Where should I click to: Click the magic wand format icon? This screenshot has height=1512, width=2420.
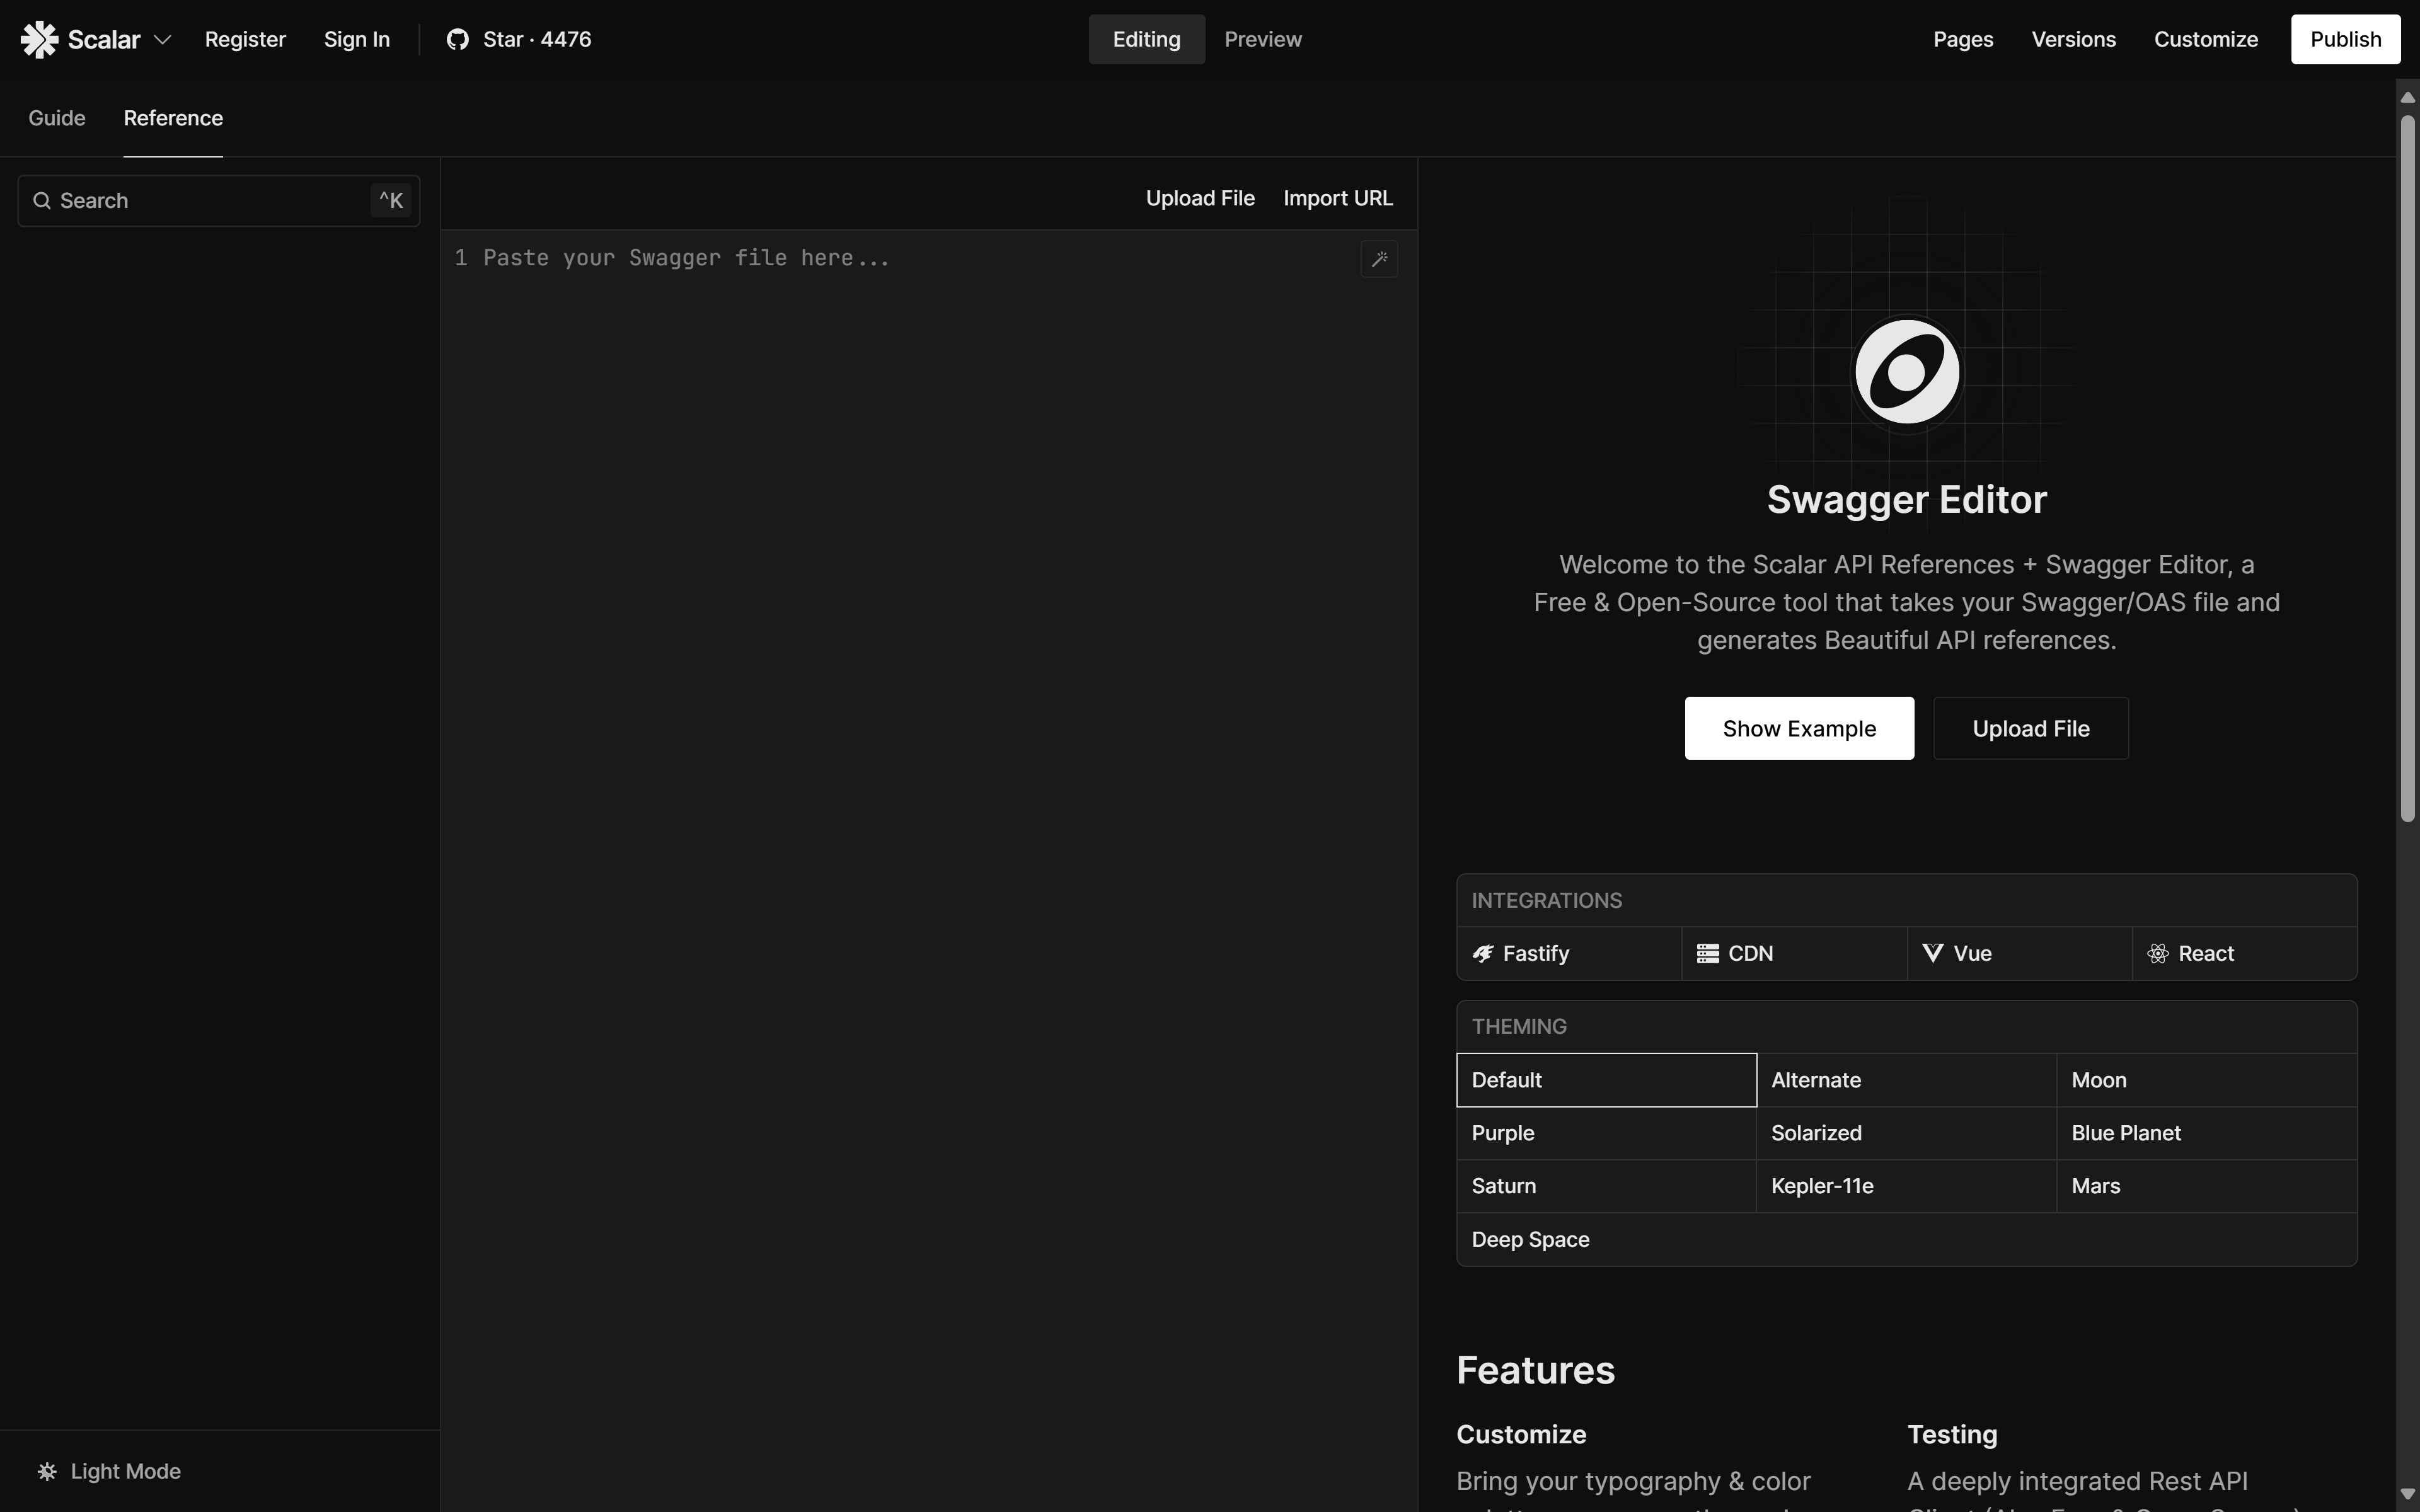[1379, 259]
